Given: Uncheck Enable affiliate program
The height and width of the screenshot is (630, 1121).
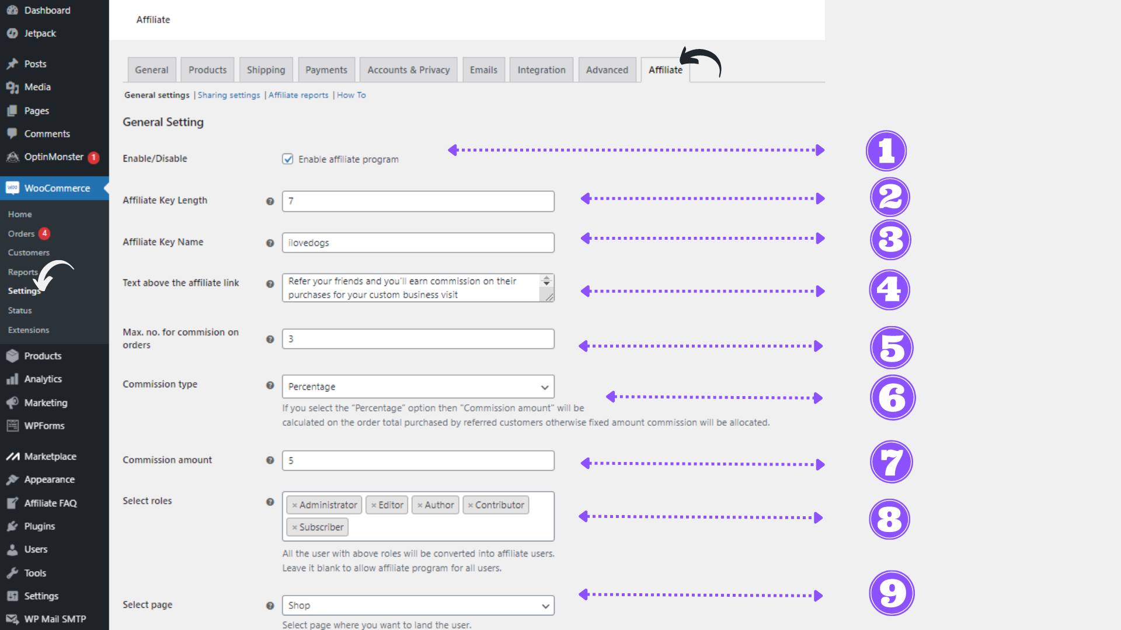Looking at the screenshot, I should pos(288,159).
